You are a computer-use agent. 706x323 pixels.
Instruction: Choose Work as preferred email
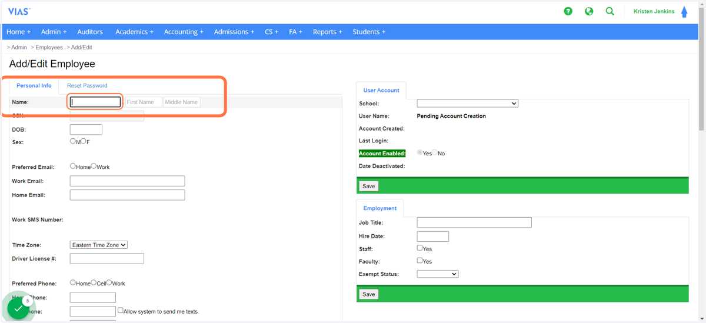[94, 167]
